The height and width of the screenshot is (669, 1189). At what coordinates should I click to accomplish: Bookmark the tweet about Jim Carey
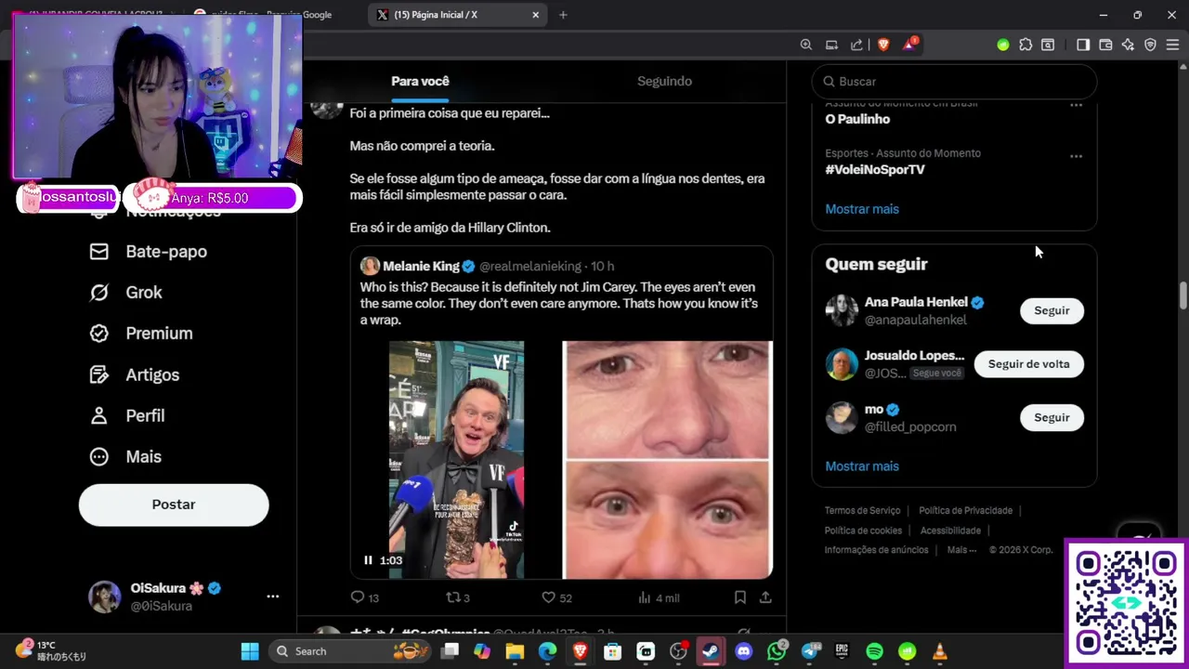[740, 597]
